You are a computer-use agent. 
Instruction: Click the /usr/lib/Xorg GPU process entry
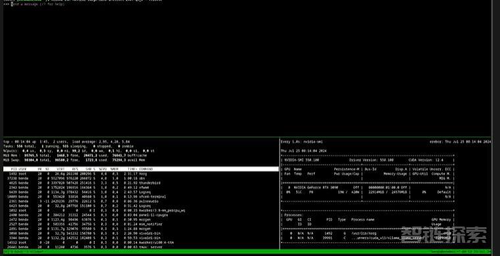[367, 233]
